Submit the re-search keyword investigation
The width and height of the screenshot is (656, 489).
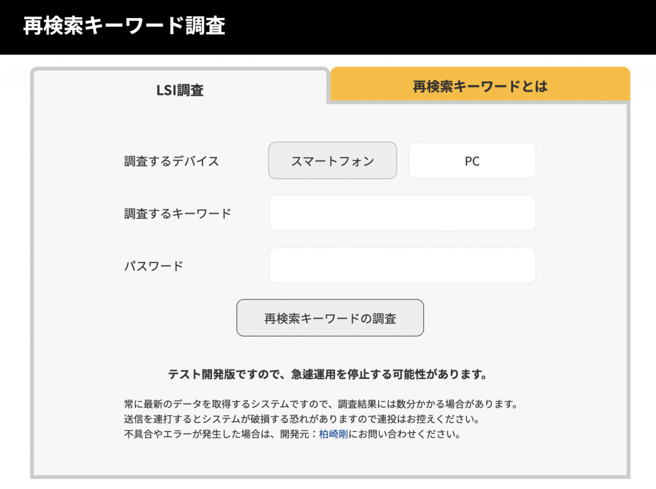(330, 317)
